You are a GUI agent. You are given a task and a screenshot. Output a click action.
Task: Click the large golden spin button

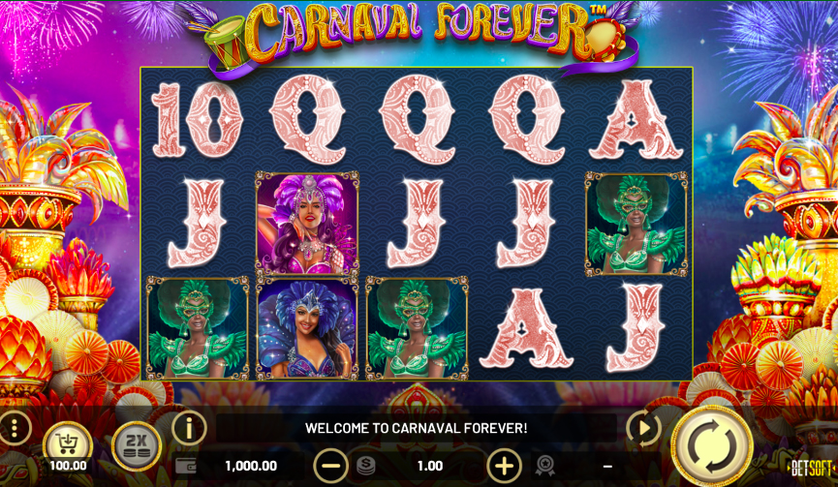pos(712,446)
